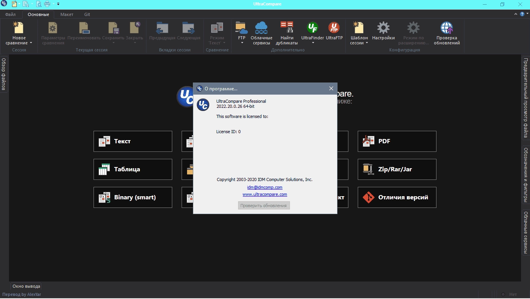Click the version text 2022.20.0.26 64-bit
This screenshot has width=530, height=299.
235,106
